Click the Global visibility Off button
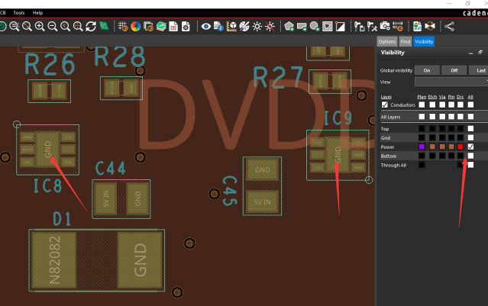 click(x=454, y=69)
